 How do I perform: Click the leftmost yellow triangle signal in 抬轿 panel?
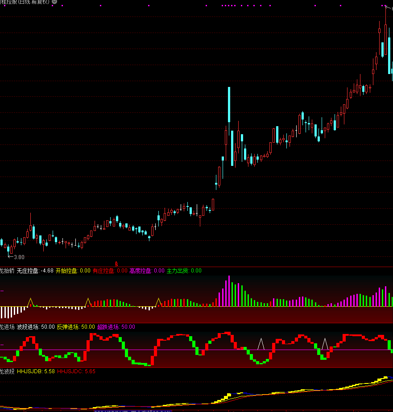click(x=30, y=302)
